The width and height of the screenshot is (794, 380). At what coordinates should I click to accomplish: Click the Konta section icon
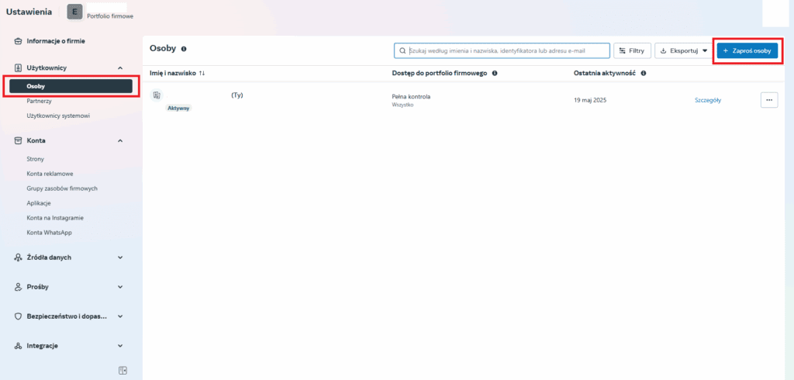[x=18, y=140]
